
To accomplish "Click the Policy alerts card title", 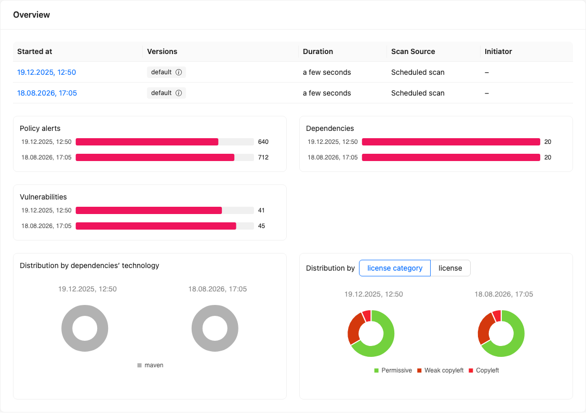I will click(x=40, y=128).
